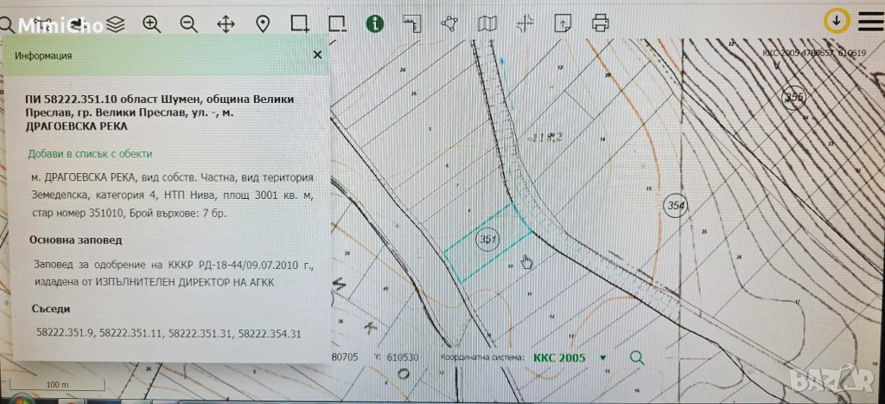The image size is (885, 404).
Task: Click the zoom out magnifier
Action: pyautogui.click(x=188, y=24)
